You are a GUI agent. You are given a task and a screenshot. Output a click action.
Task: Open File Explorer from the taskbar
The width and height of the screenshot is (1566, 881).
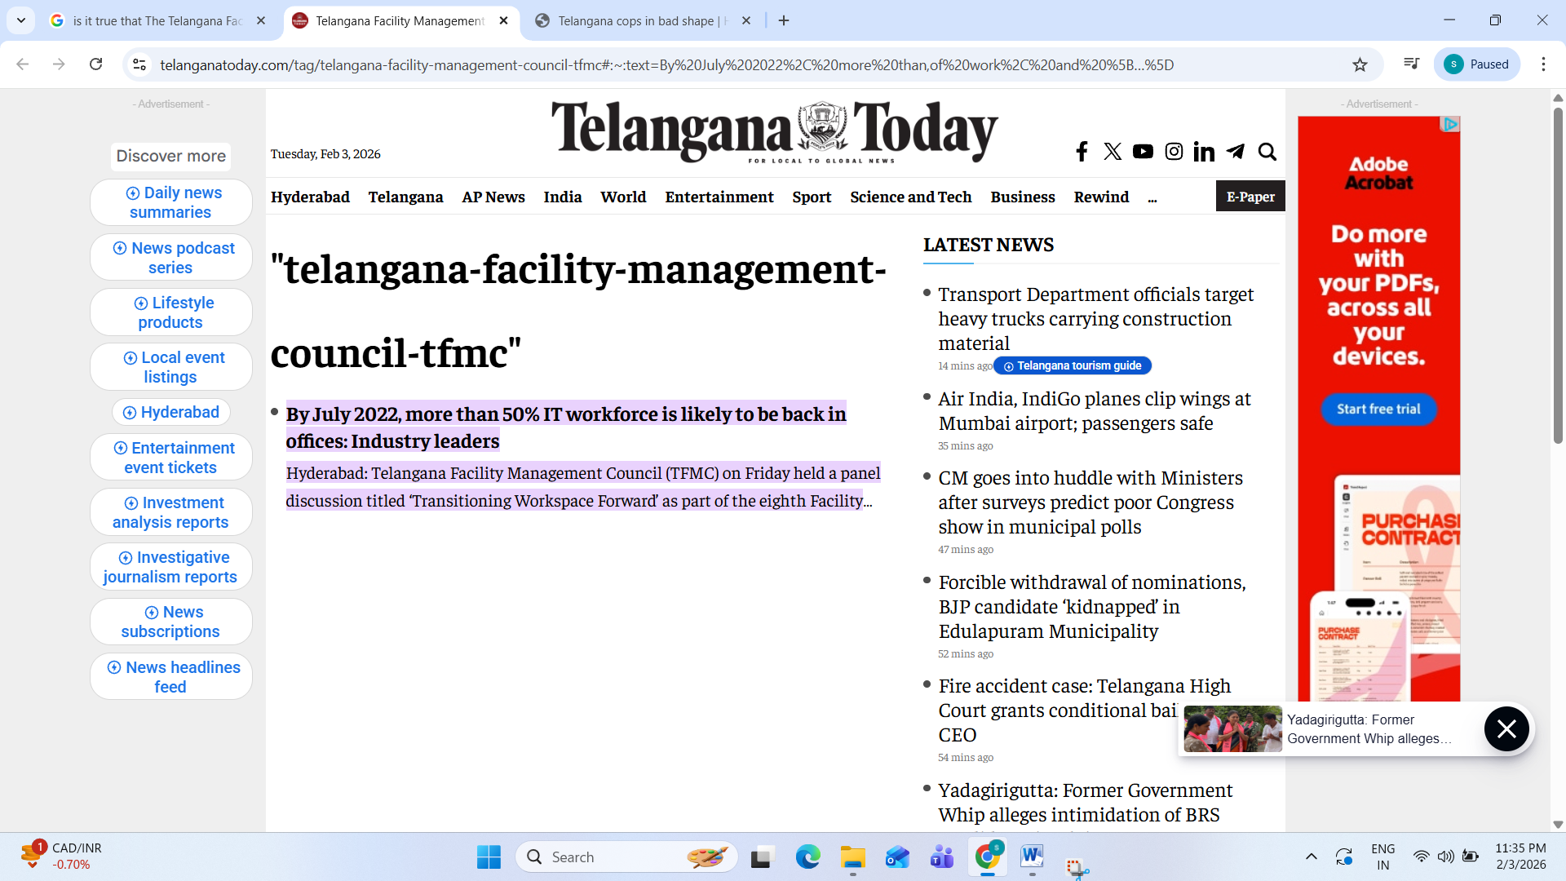[853, 857]
